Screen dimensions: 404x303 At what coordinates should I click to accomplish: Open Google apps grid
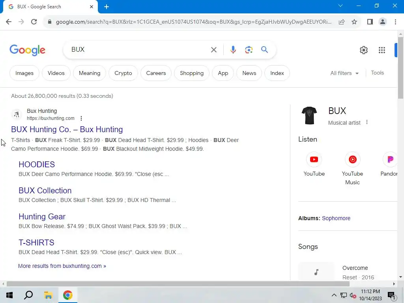tap(382, 50)
